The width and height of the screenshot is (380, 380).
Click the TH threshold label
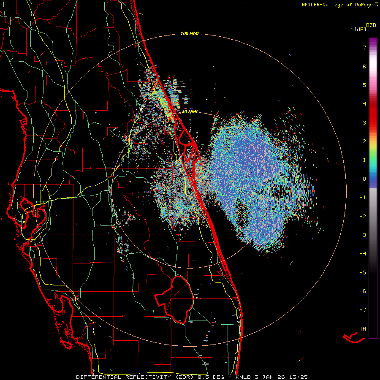click(363, 329)
